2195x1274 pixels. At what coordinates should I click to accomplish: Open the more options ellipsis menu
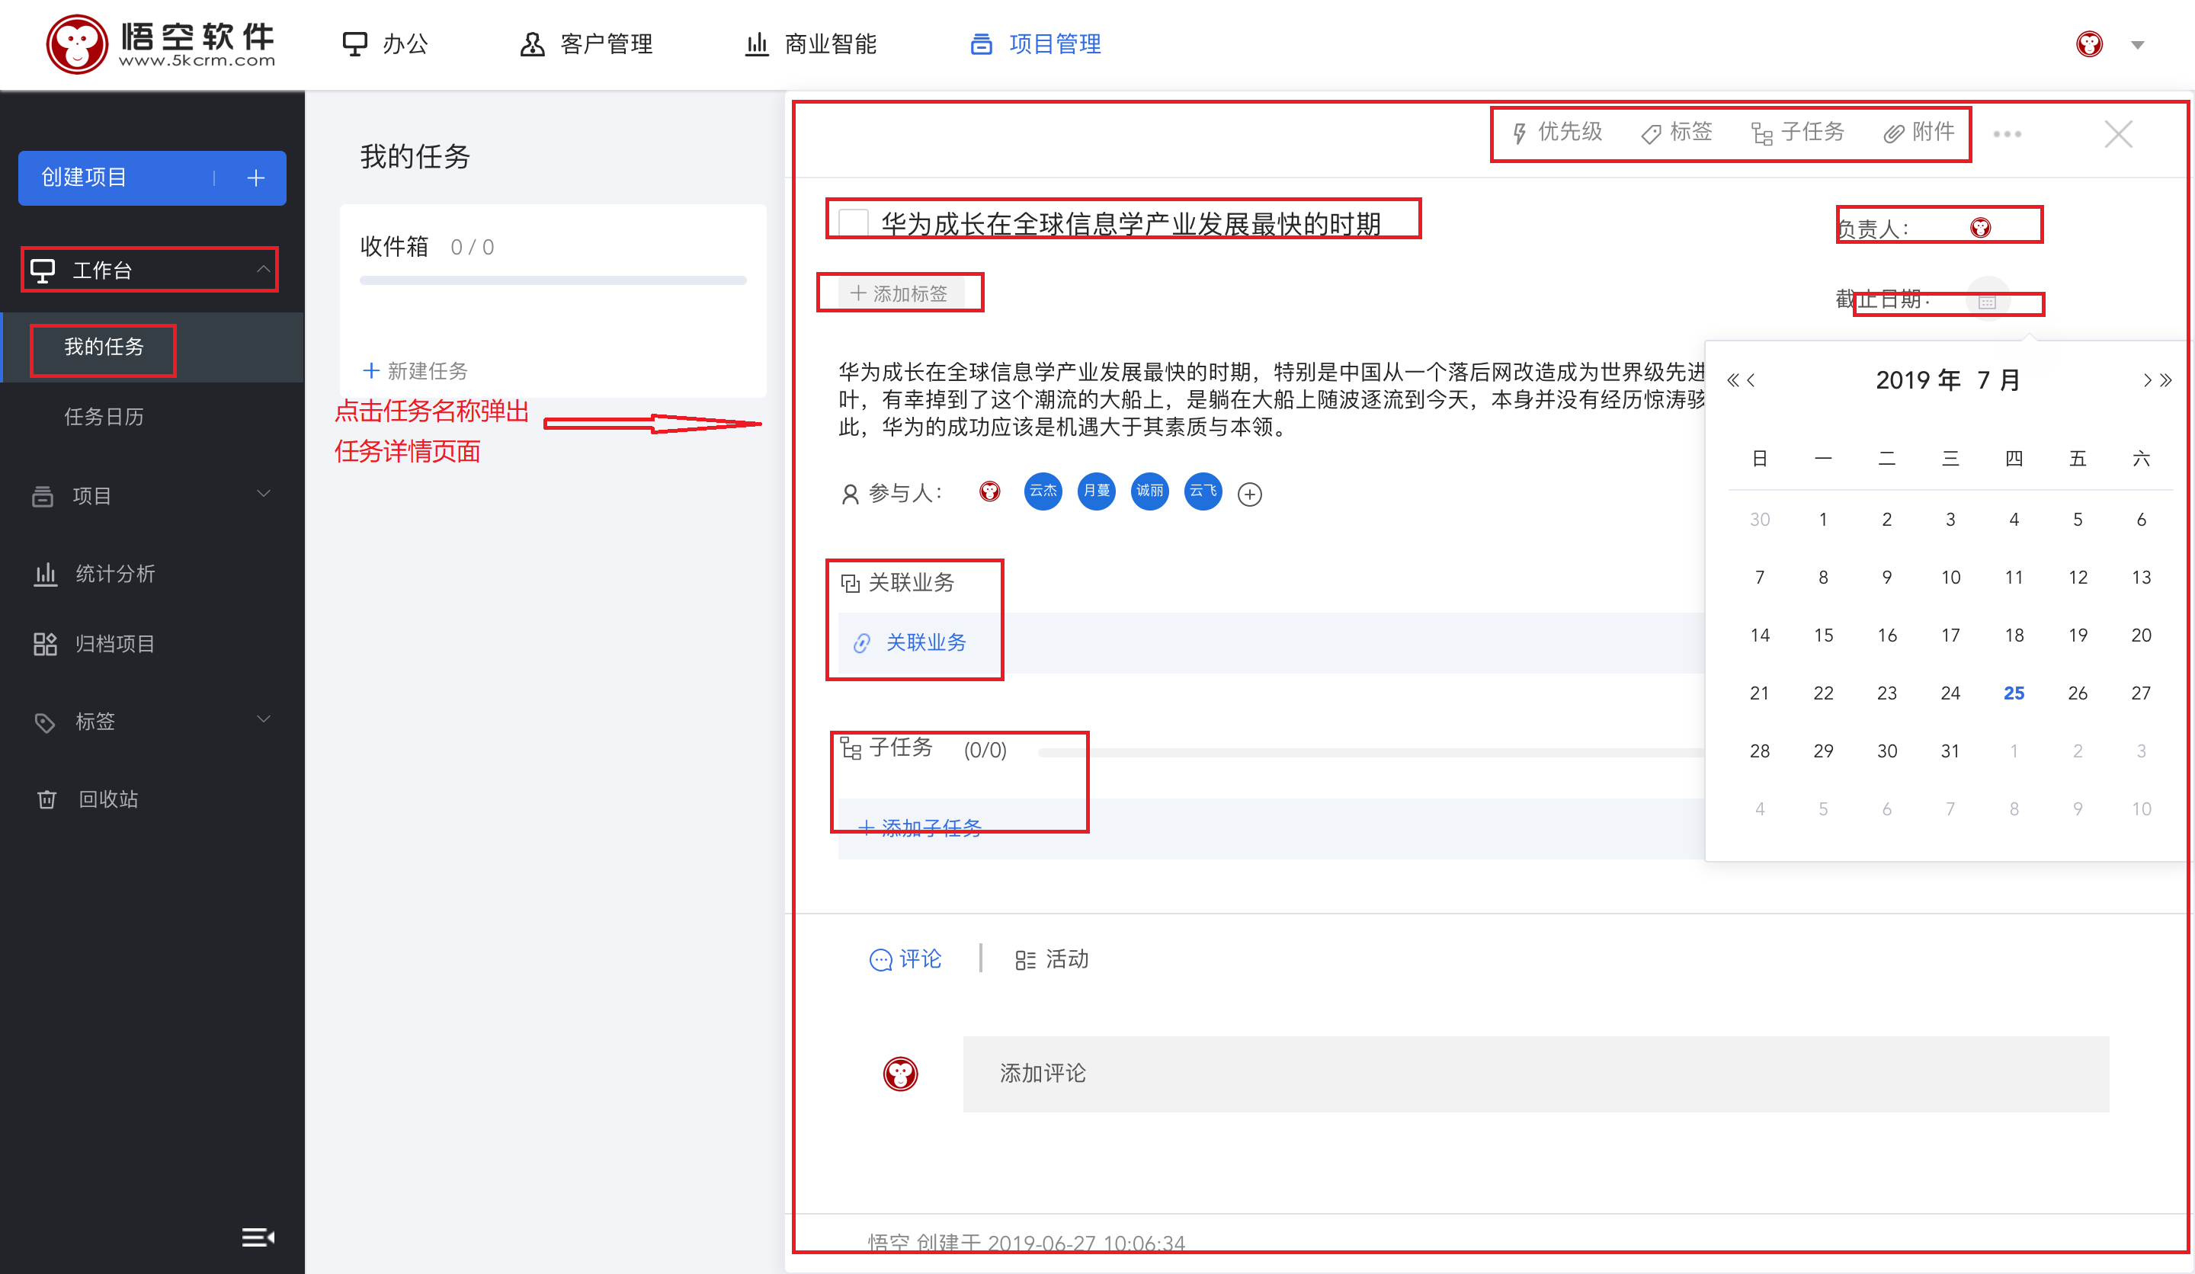2007,134
